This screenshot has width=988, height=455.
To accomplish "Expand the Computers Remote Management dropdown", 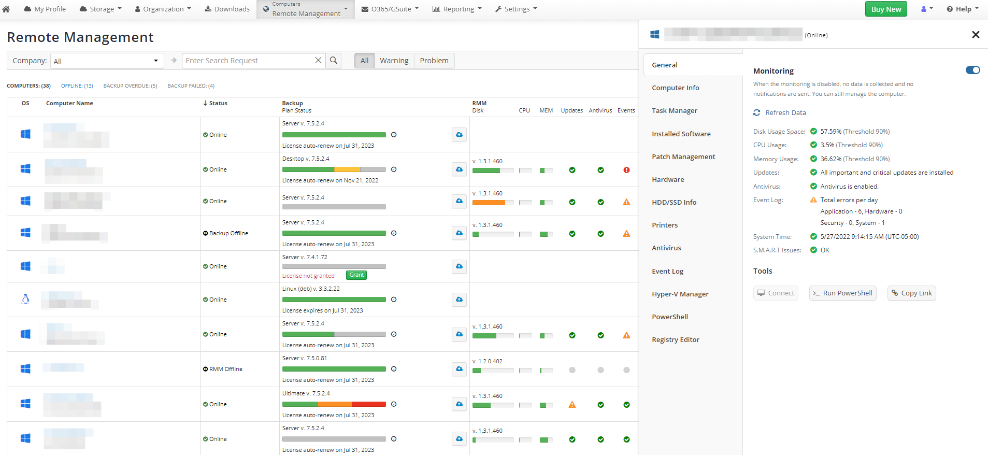I will pos(306,9).
